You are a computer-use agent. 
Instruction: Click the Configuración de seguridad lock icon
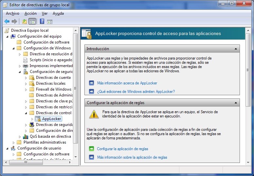click(26, 72)
